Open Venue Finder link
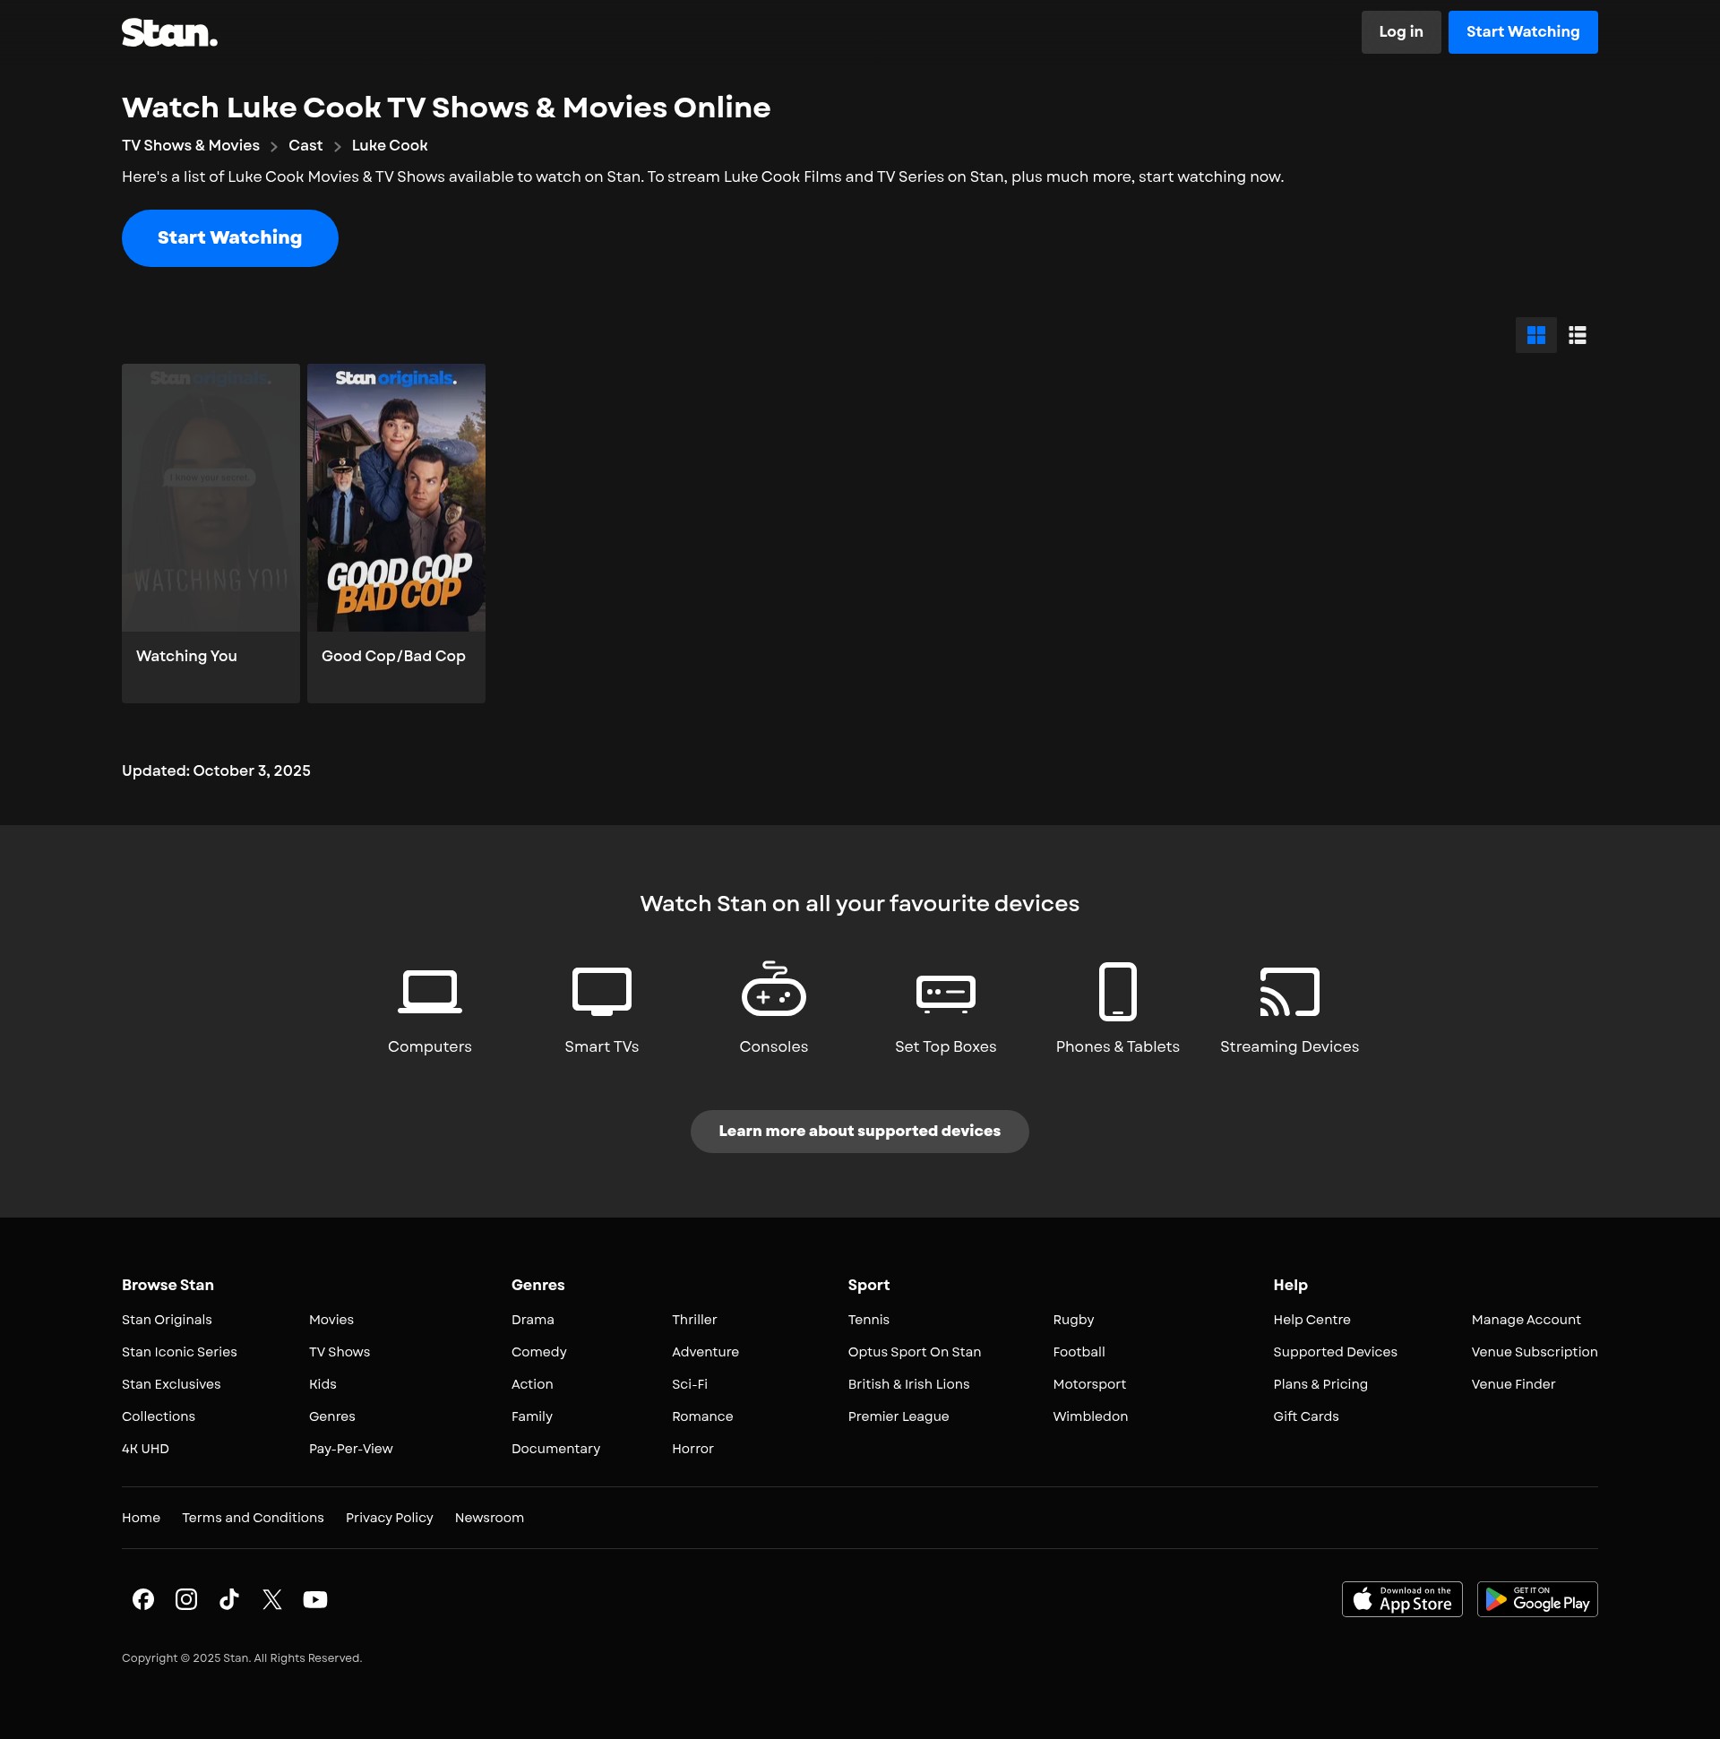The width and height of the screenshot is (1720, 1739). point(1513,1384)
